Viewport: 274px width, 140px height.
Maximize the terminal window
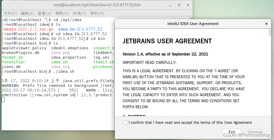(x=179, y=5)
